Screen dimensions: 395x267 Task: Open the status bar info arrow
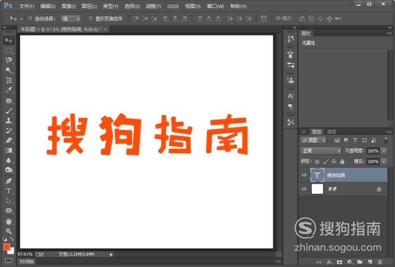coord(111,254)
